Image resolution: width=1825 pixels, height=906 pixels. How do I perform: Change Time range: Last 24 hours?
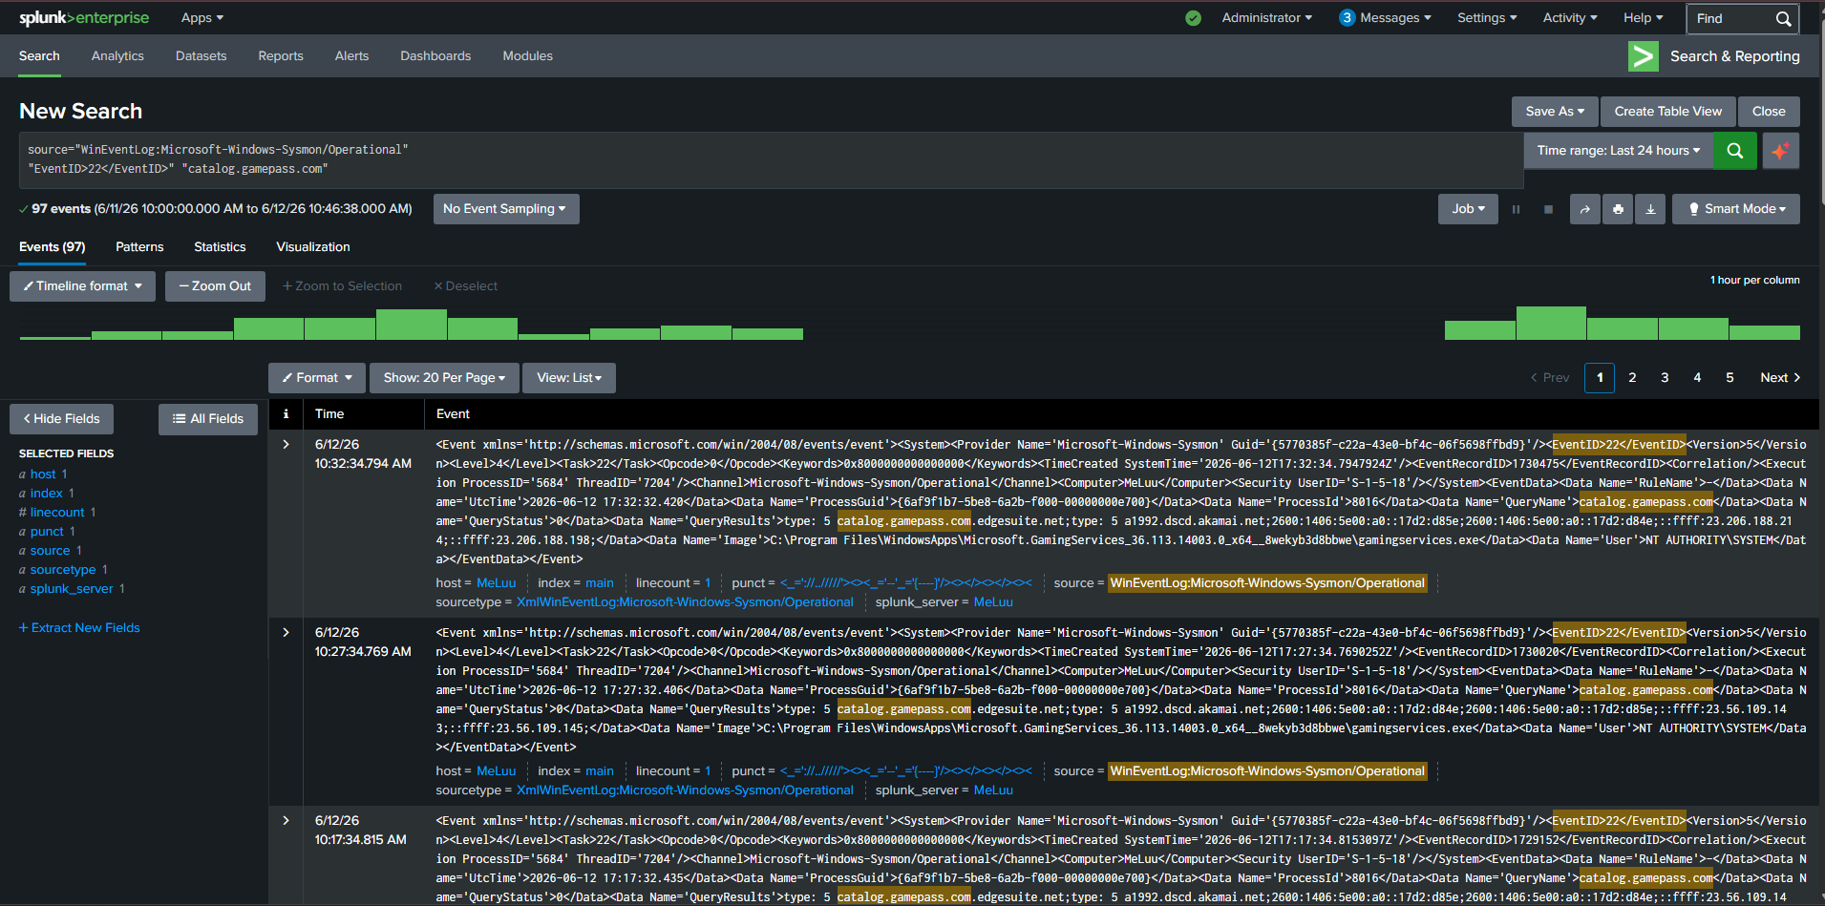1618,151
